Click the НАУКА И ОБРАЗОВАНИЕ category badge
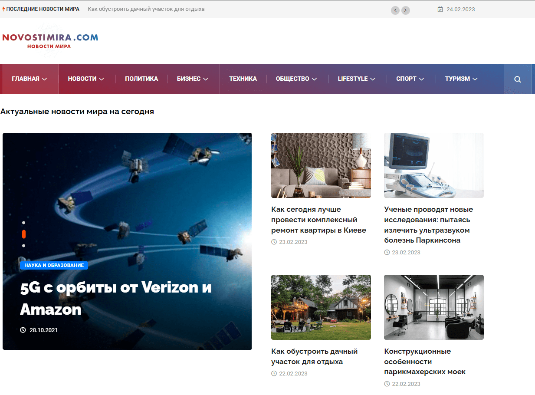This screenshot has width=535, height=395. click(x=54, y=265)
